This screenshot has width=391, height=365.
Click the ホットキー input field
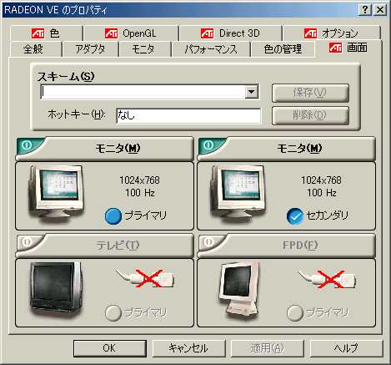click(x=188, y=115)
